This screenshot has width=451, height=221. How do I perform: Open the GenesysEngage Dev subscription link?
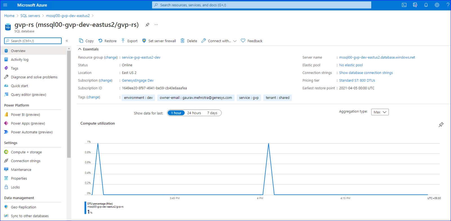[x=138, y=81]
